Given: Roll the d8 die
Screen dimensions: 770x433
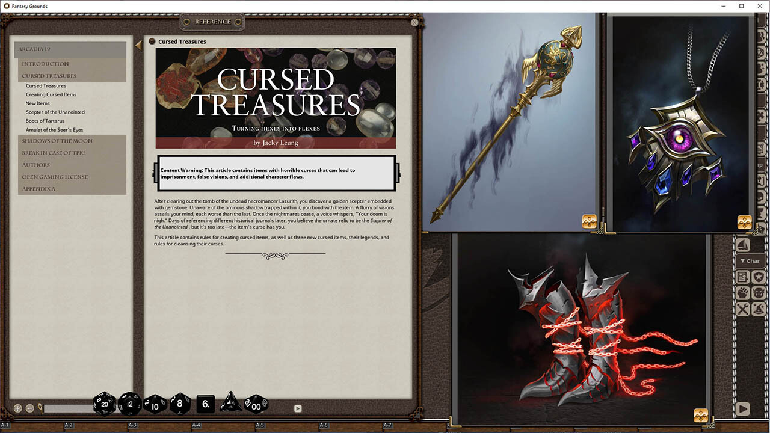Looking at the screenshot, I should click(x=179, y=404).
